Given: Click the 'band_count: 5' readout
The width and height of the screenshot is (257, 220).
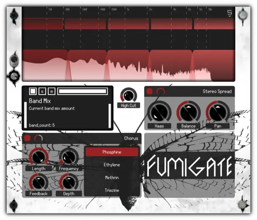Looking at the screenshot, I should [x=42, y=125].
